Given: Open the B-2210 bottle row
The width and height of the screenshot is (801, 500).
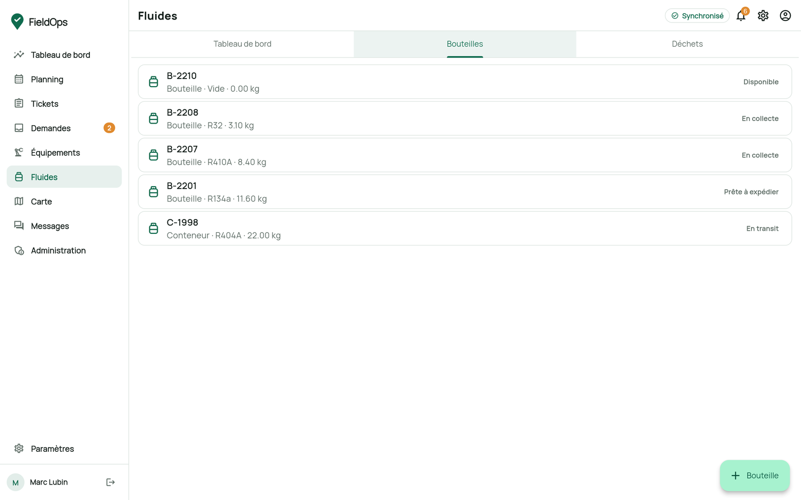Looking at the screenshot, I should 465,82.
